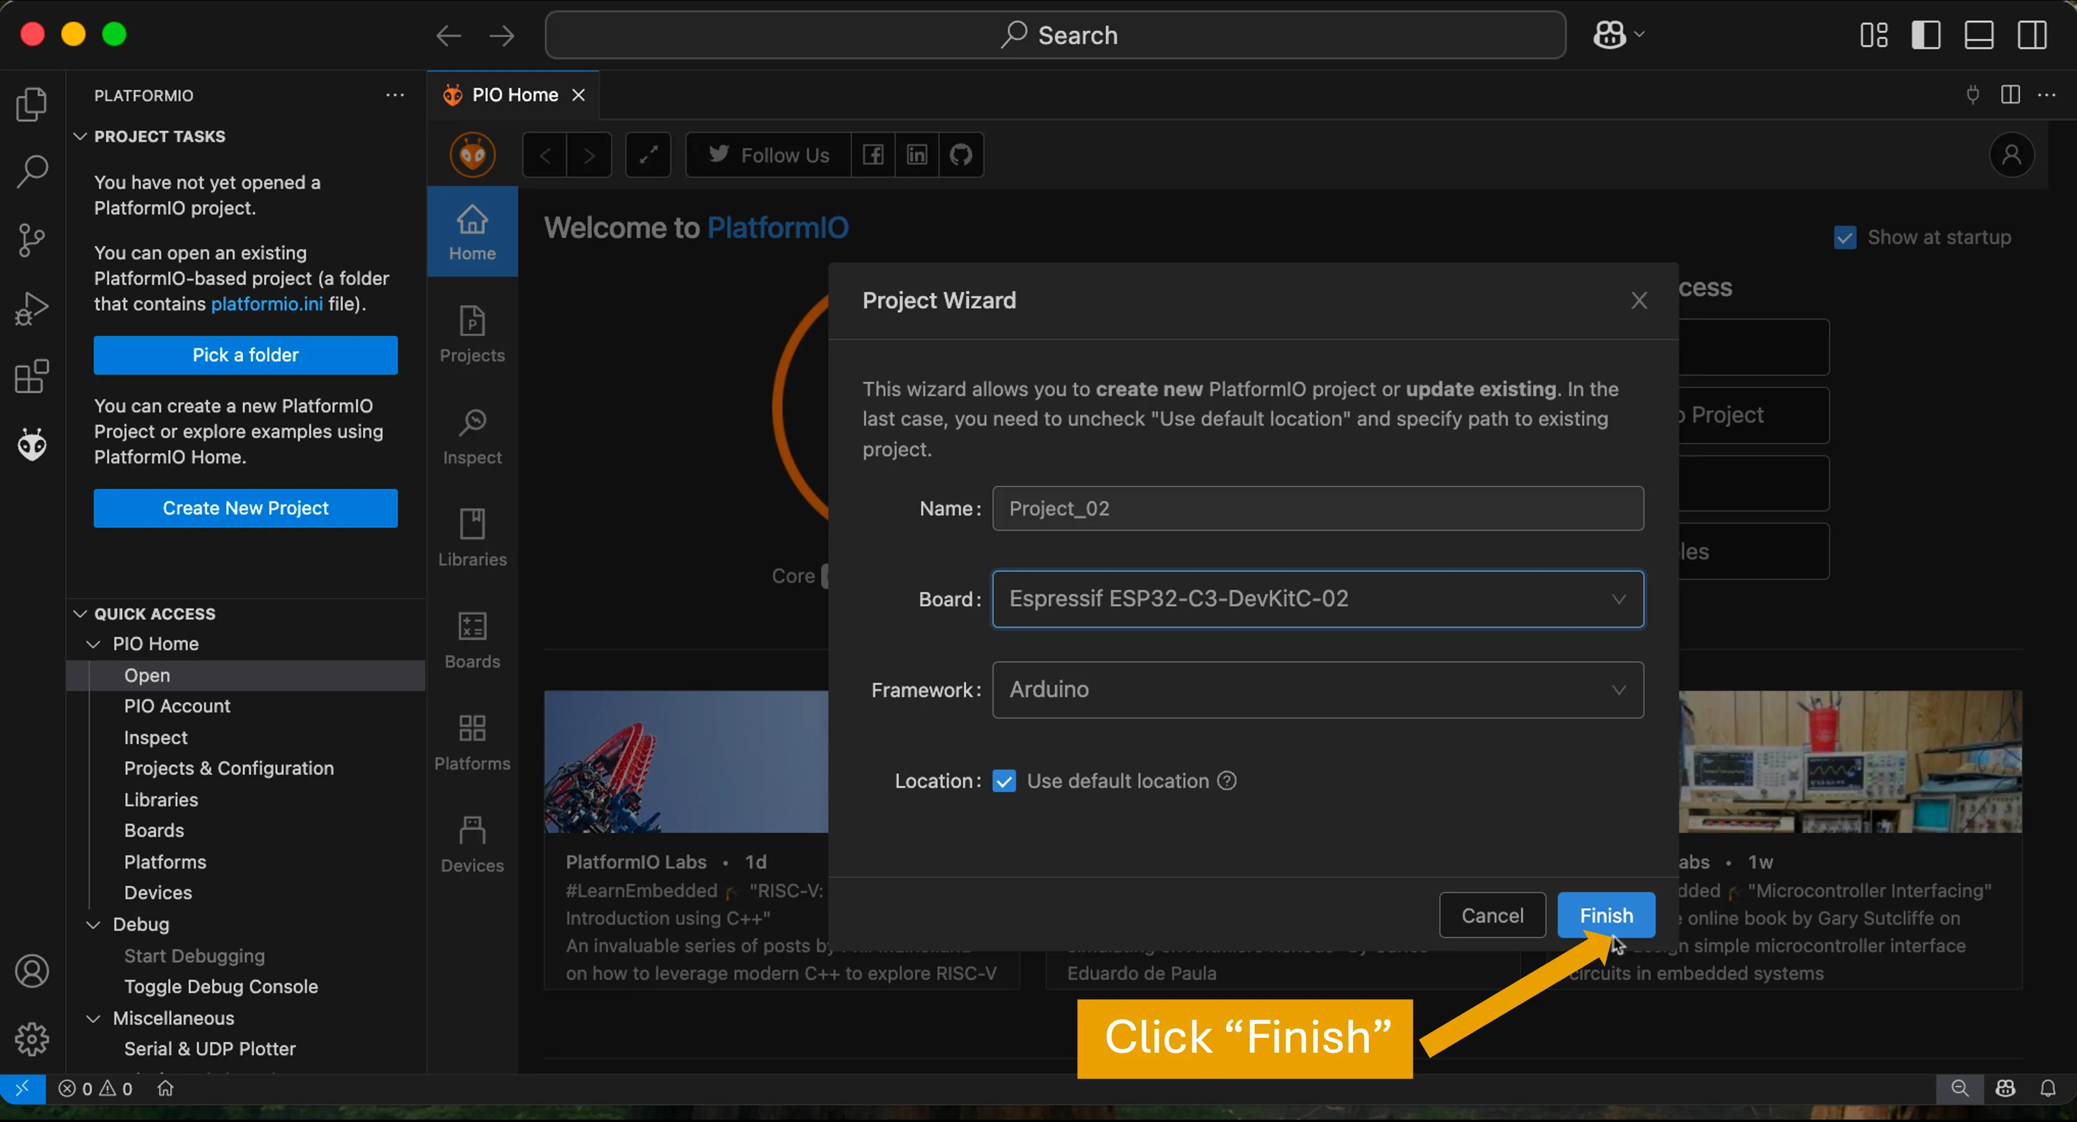This screenshot has height=1122, width=2077.
Task: Open Platforms section in PIO sidebar
Action: 472,742
